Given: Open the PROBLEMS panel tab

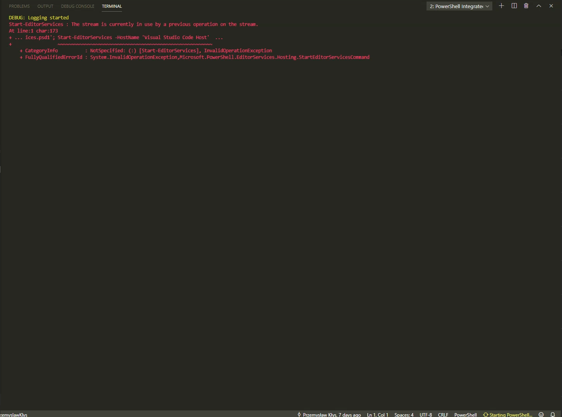Looking at the screenshot, I should (19, 6).
